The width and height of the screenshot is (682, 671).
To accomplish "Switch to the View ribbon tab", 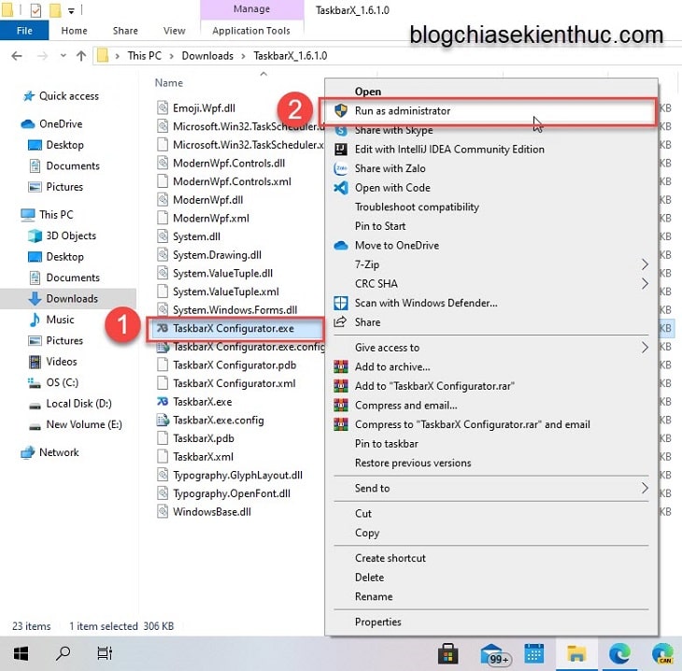I will pos(174,31).
